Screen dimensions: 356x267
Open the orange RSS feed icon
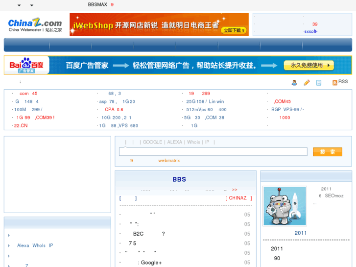pyautogui.click(x=334, y=83)
